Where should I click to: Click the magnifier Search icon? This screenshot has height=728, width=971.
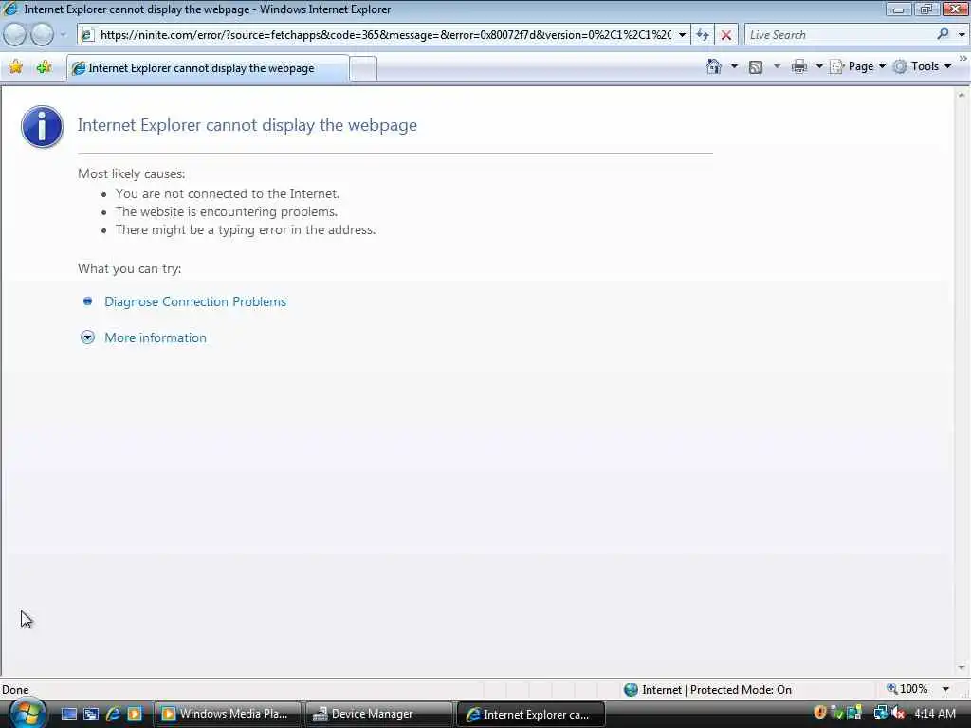(x=944, y=34)
